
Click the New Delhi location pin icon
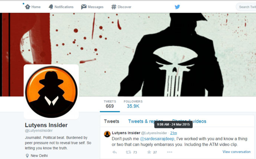27,156
